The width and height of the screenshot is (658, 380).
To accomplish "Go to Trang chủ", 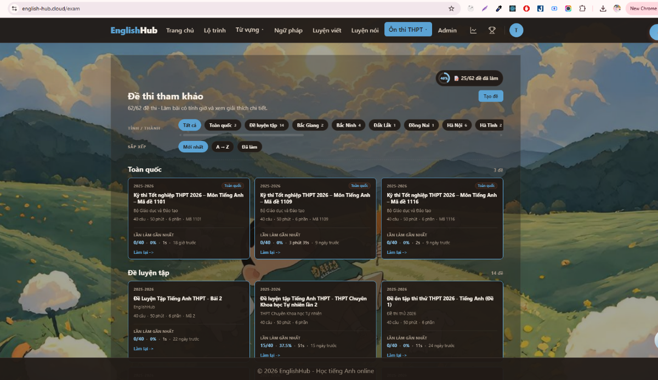I will [180, 30].
